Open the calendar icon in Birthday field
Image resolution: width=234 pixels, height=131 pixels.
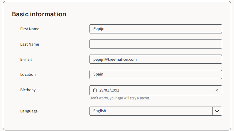[x=95, y=90]
